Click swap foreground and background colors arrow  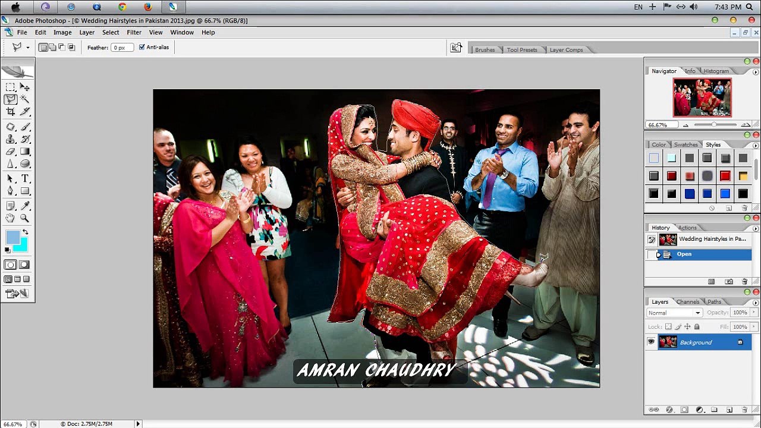25,232
